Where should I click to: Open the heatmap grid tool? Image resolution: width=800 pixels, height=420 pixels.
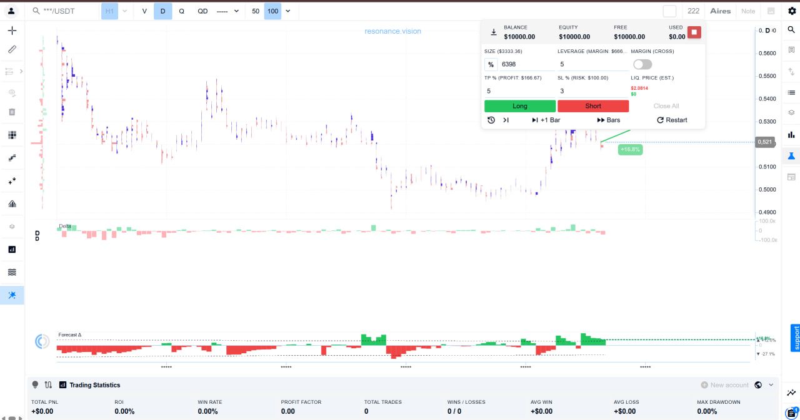pyautogui.click(x=12, y=135)
